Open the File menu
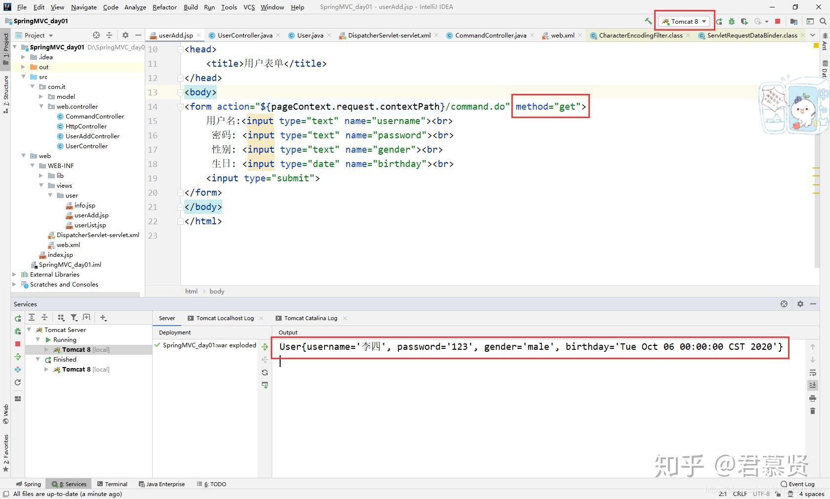 point(22,7)
